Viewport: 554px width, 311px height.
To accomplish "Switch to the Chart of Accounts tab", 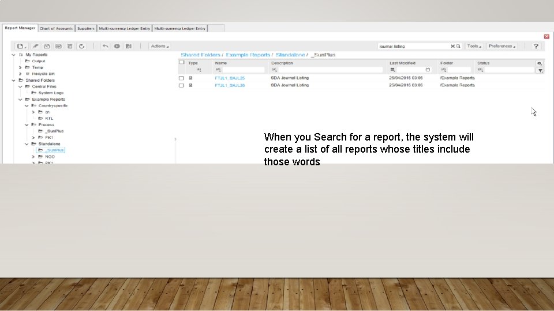I will (x=56, y=28).
